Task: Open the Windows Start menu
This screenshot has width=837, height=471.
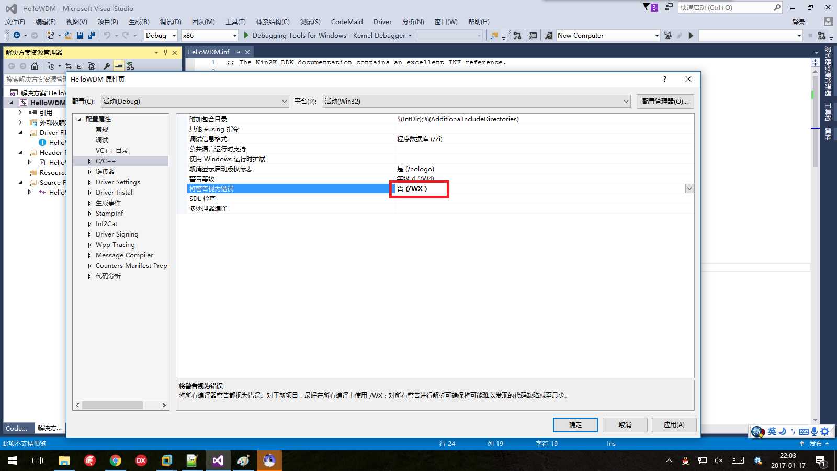Action: pyautogui.click(x=13, y=461)
